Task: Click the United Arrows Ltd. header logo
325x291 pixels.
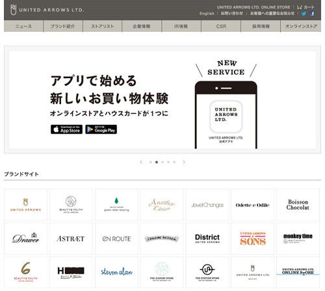Action: [47, 10]
